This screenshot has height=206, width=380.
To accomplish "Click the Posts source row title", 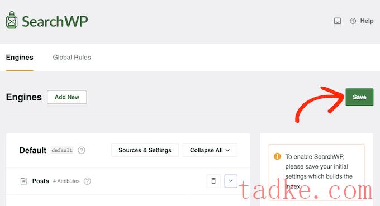I will pos(40,181).
